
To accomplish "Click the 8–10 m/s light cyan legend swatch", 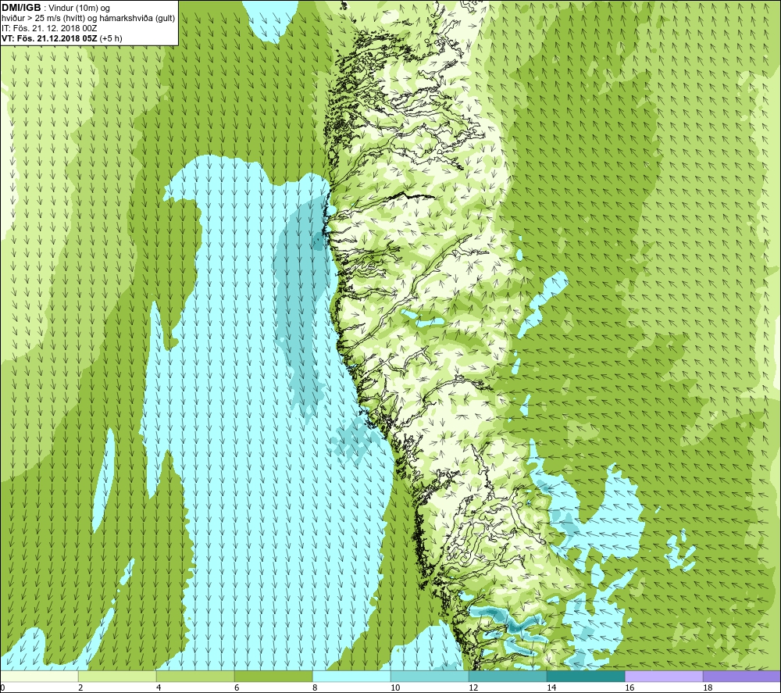I will (351, 677).
